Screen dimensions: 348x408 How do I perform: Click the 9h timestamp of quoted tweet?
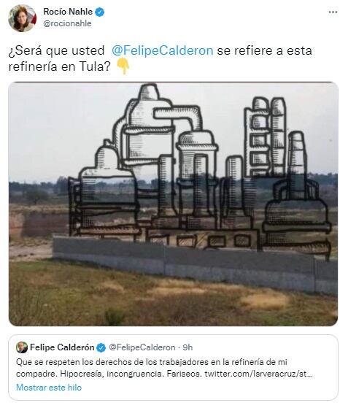[x=187, y=347]
